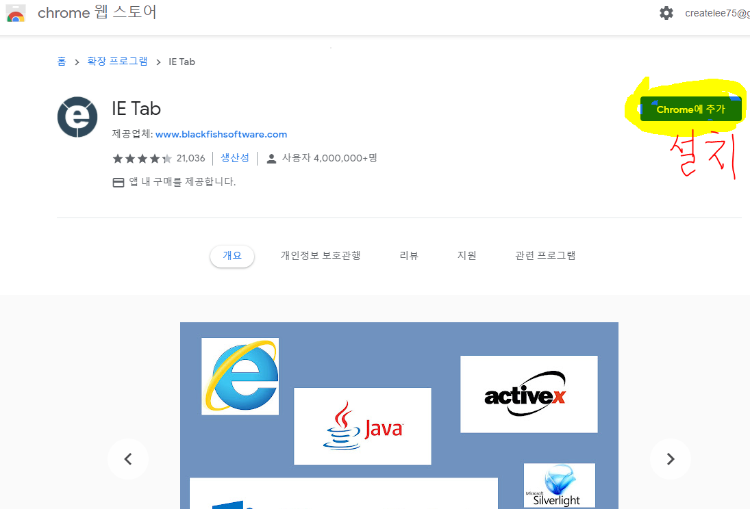Switch to 관련 프로그램 tab
Image resolution: width=750 pixels, height=509 pixels.
tap(545, 256)
